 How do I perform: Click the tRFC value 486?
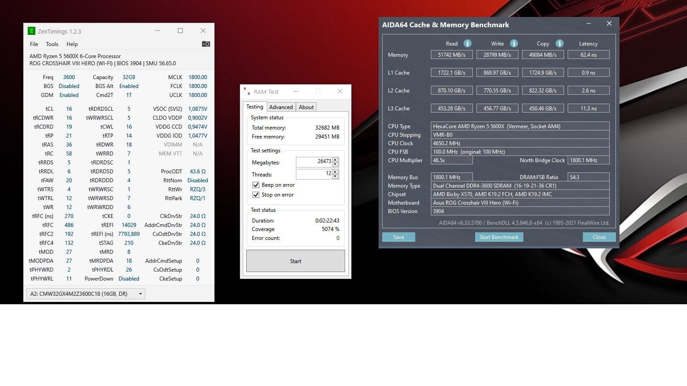(69, 225)
